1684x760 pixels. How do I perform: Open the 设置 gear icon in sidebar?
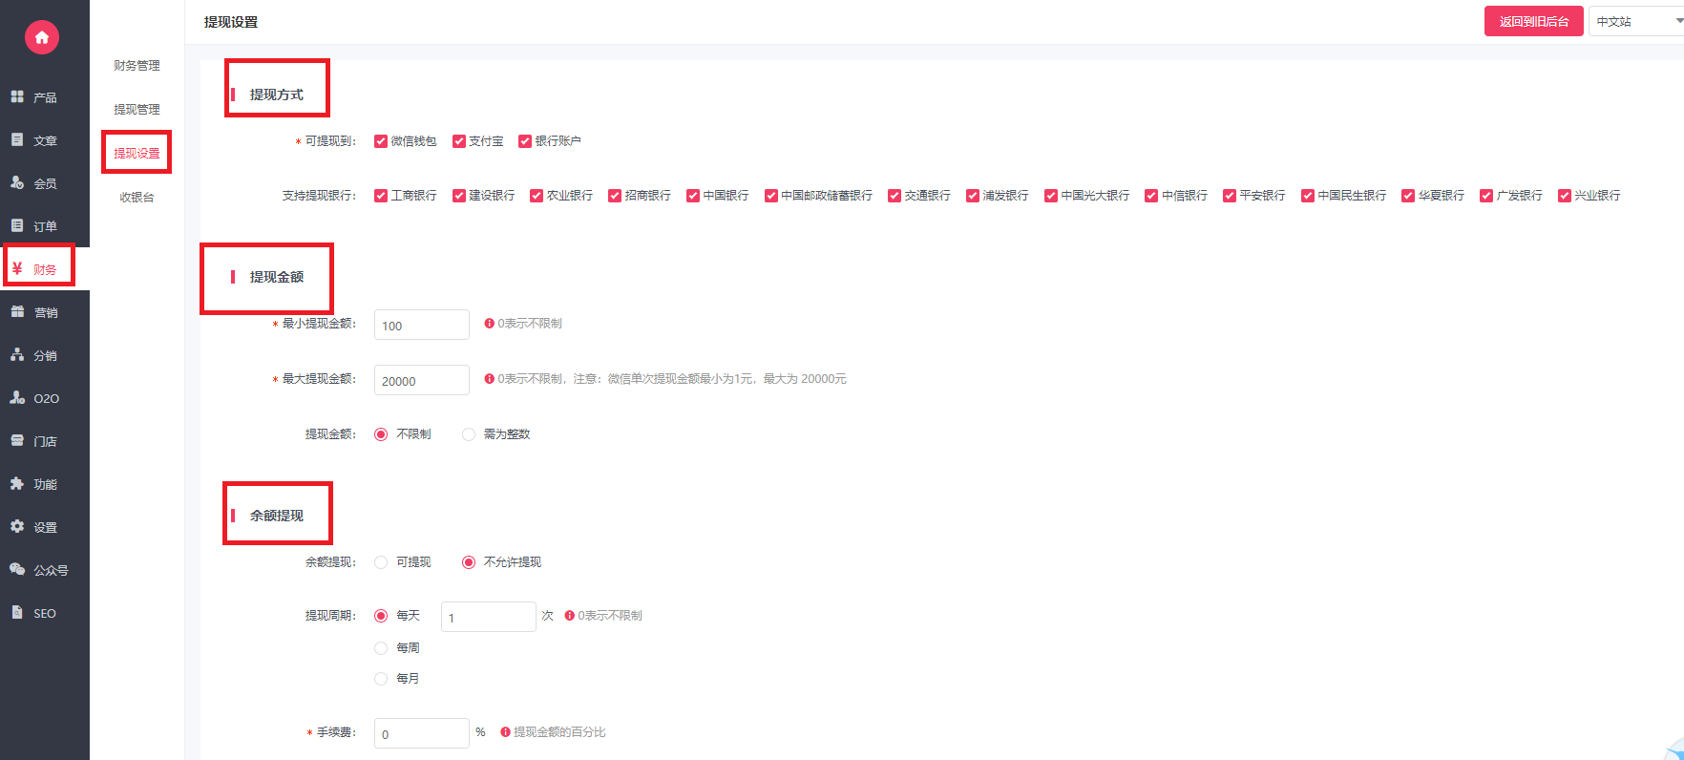pyautogui.click(x=17, y=526)
